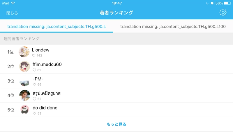233x132 pixels.
Task: Tap the heart icon under -PM-
Action: [x=34, y=85]
